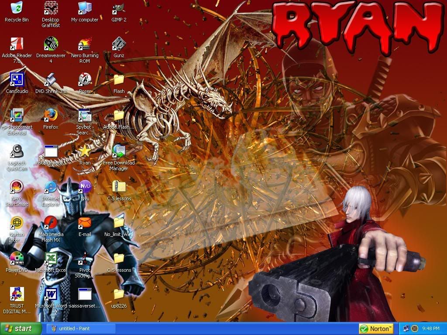
Task: Click the up8226 folder icon
Action: 119,294
